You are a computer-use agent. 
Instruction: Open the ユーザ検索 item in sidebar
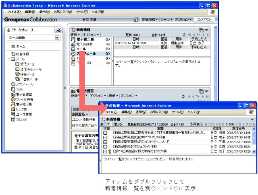coord(24,114)
